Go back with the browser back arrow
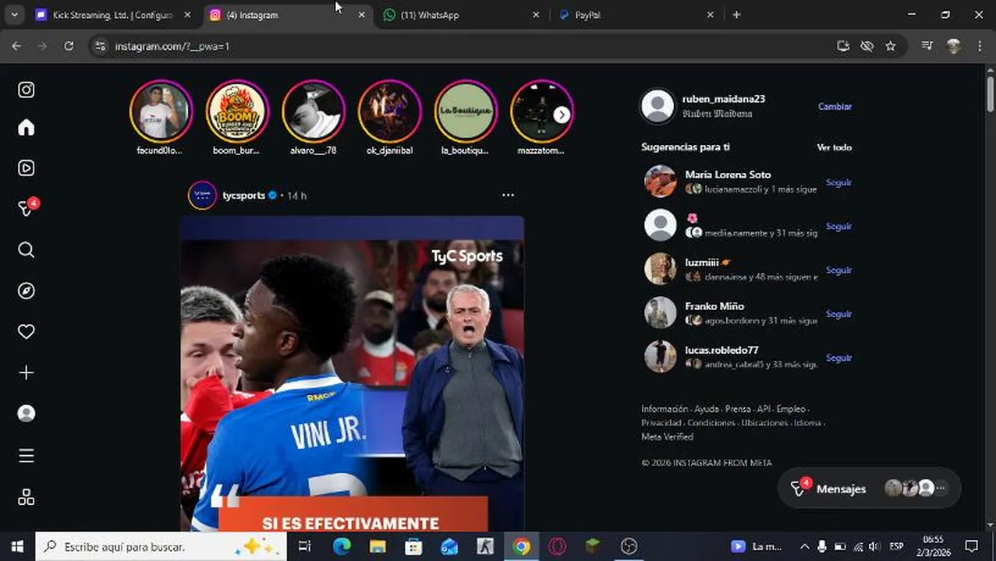996x561 pixels. tap(16, 46)
